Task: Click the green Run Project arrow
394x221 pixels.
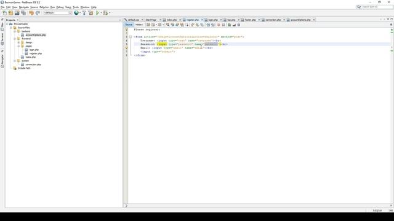Action: pos(97,13)
